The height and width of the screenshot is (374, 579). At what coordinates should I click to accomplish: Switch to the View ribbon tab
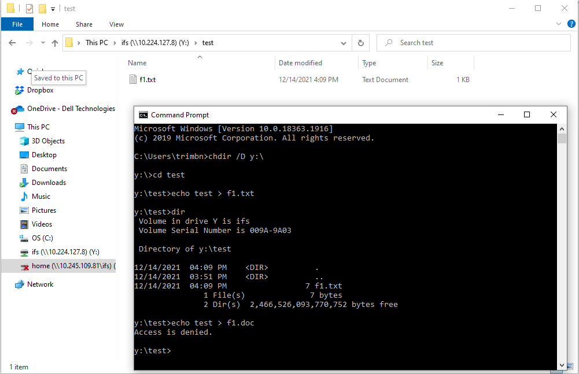click(116, 24)
